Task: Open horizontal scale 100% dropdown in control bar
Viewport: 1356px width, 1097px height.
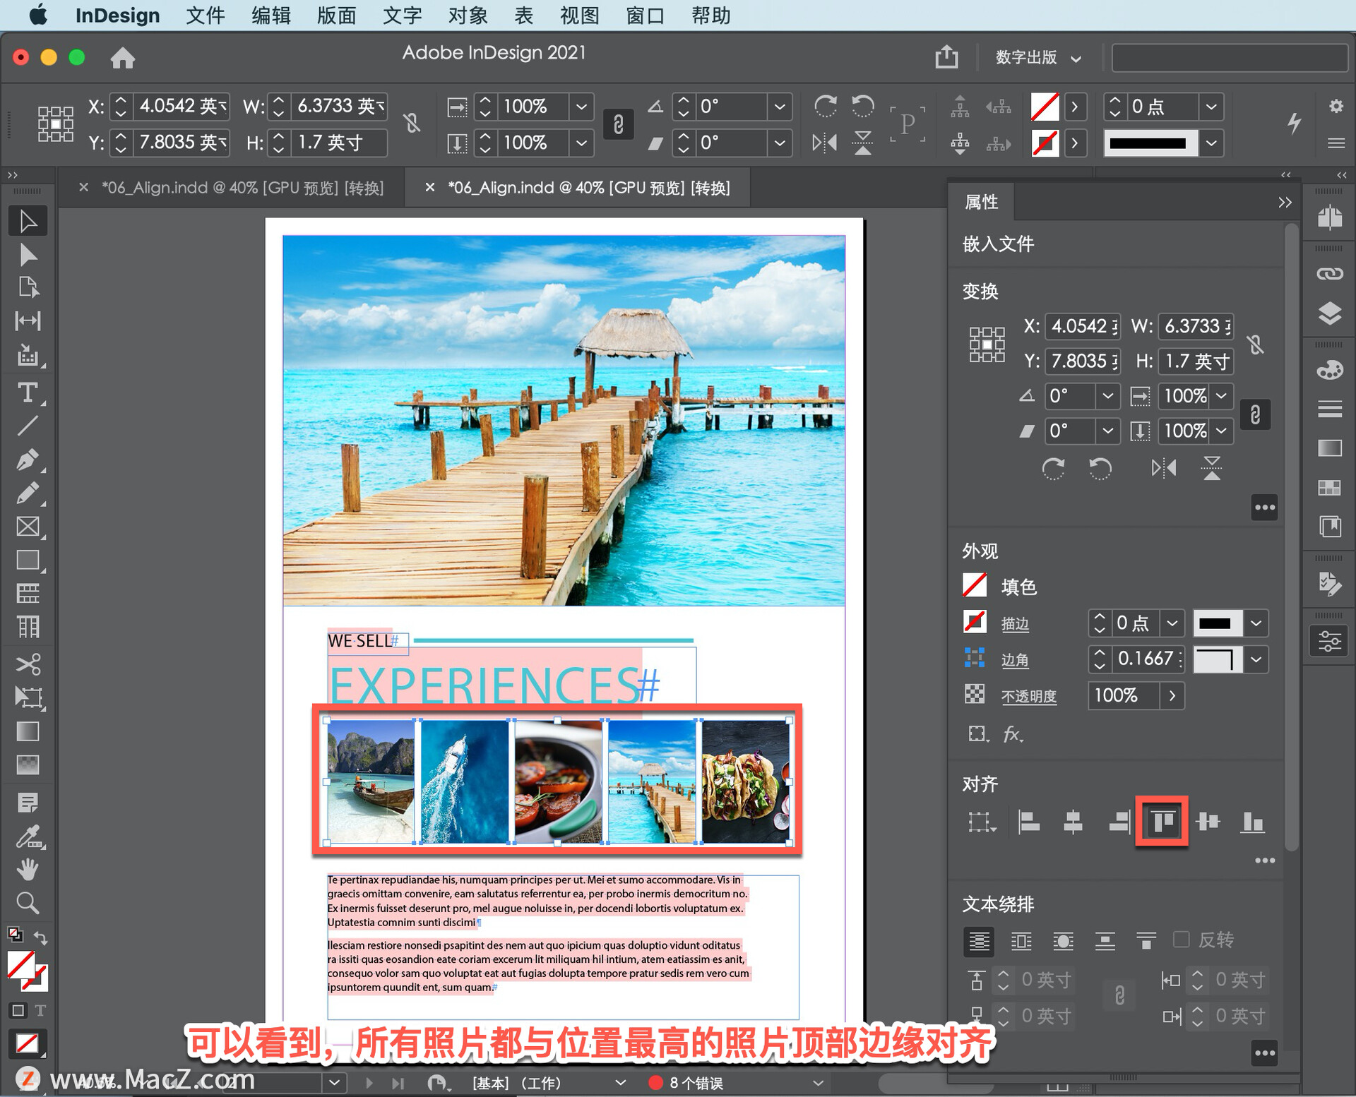Action: point(581,107)
